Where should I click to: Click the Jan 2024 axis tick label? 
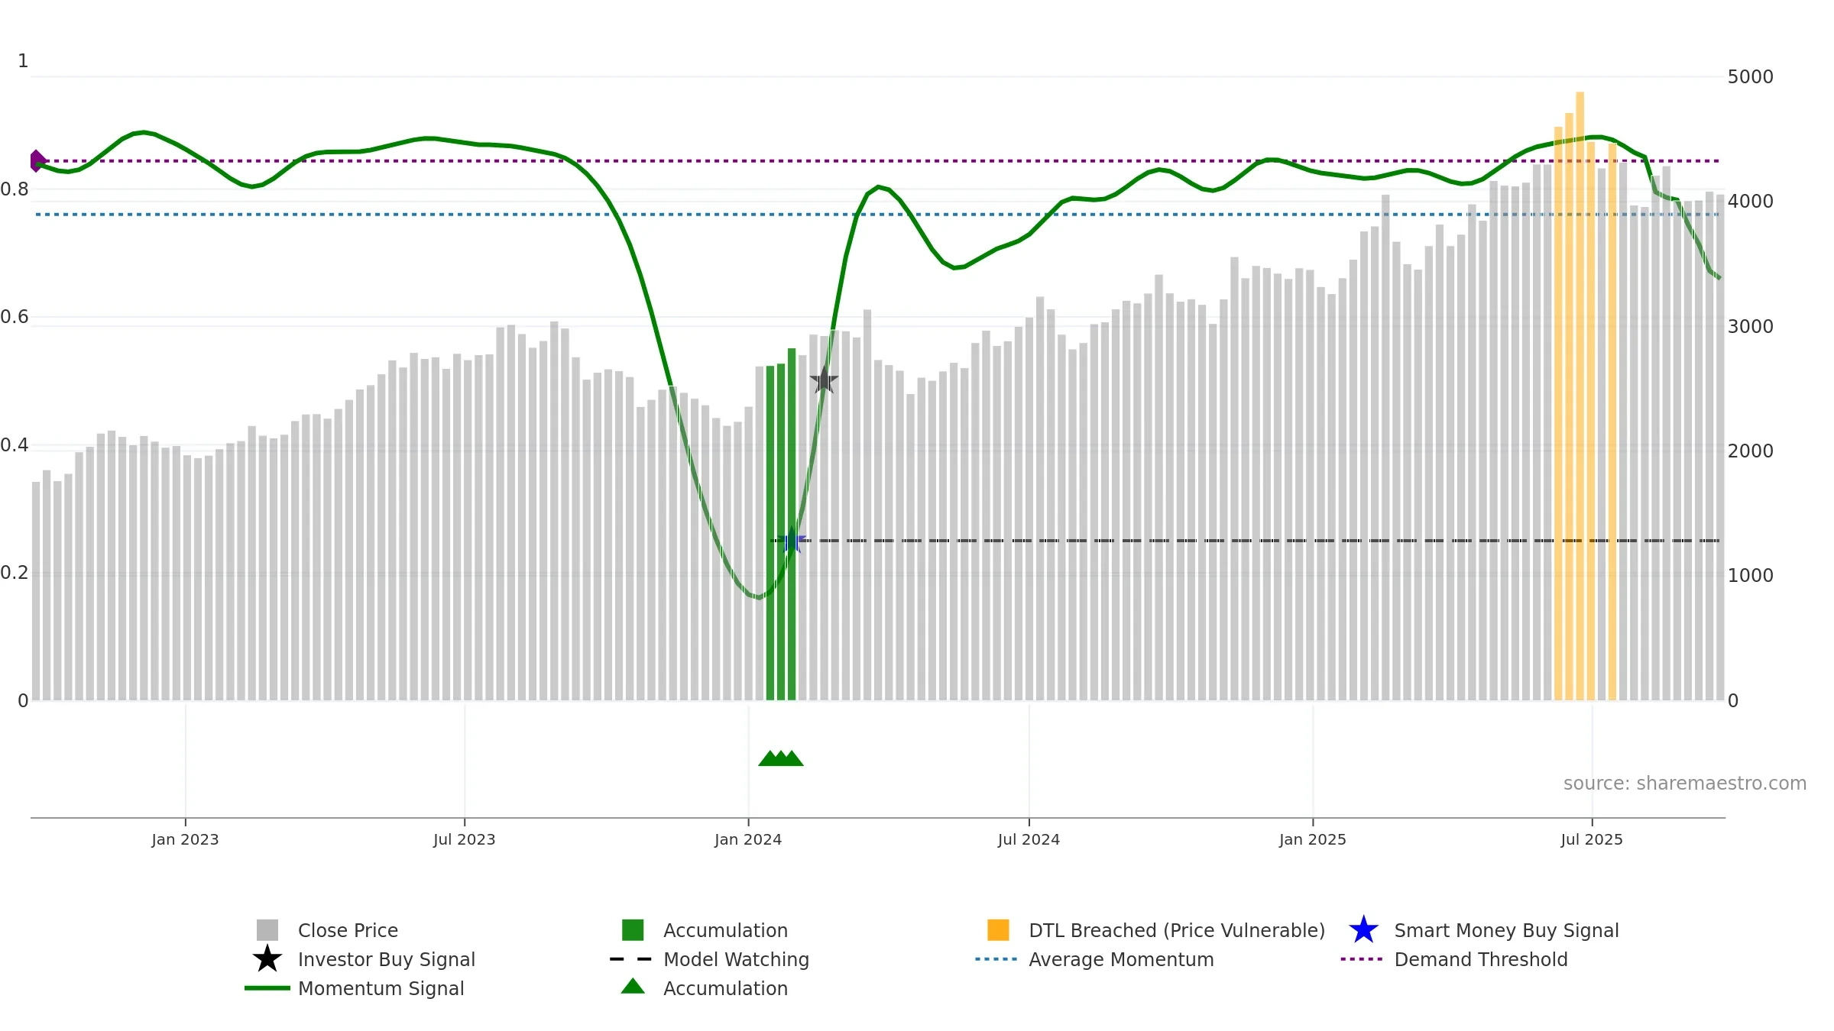pos(748,839)
